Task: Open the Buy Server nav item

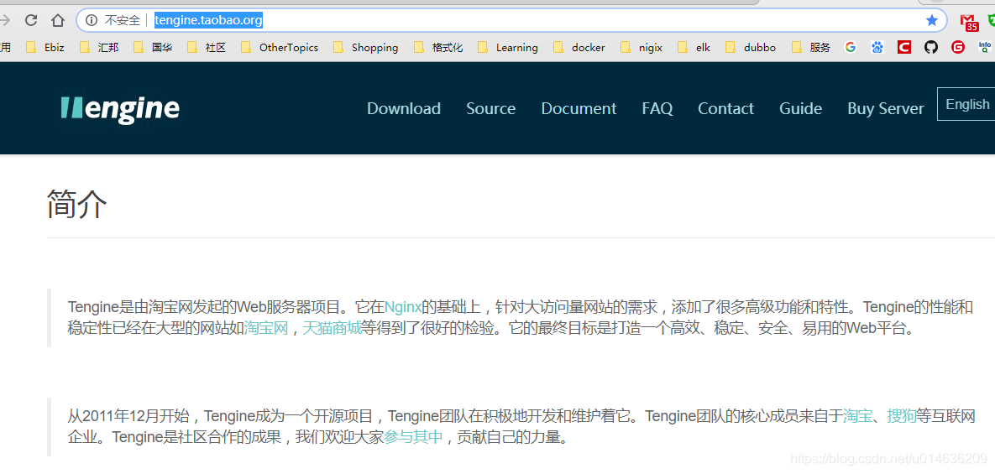Action: tap(885, 108)
